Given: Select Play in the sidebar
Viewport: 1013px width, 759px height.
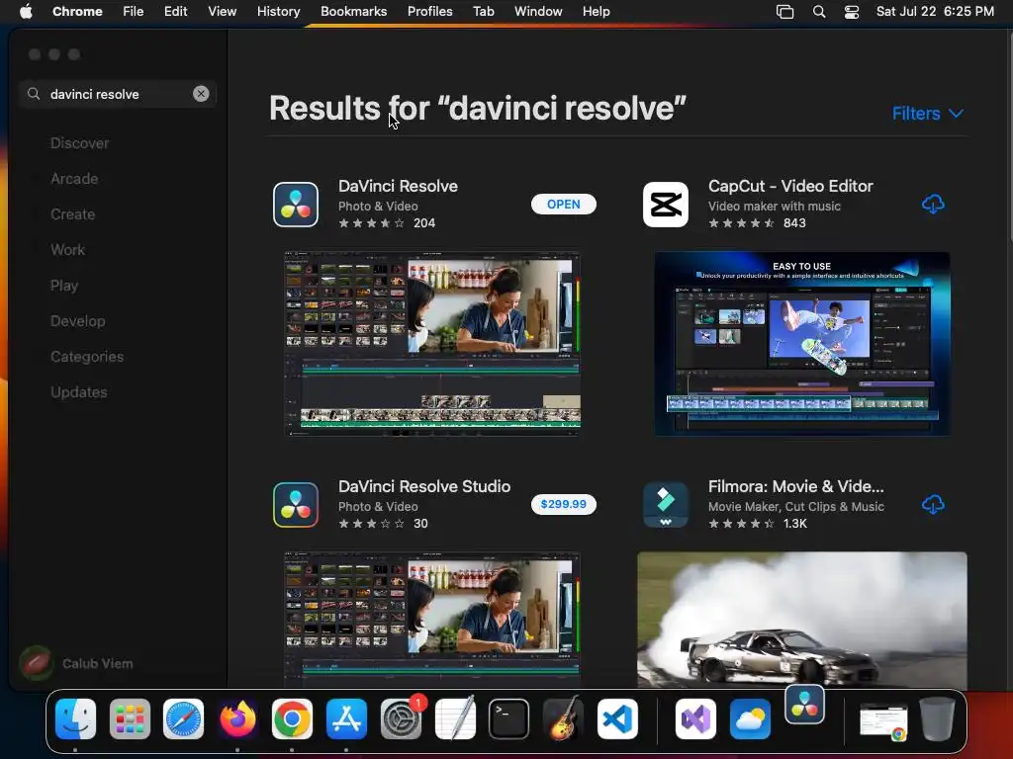Looking at the screenshot, I should click(64, 286).
